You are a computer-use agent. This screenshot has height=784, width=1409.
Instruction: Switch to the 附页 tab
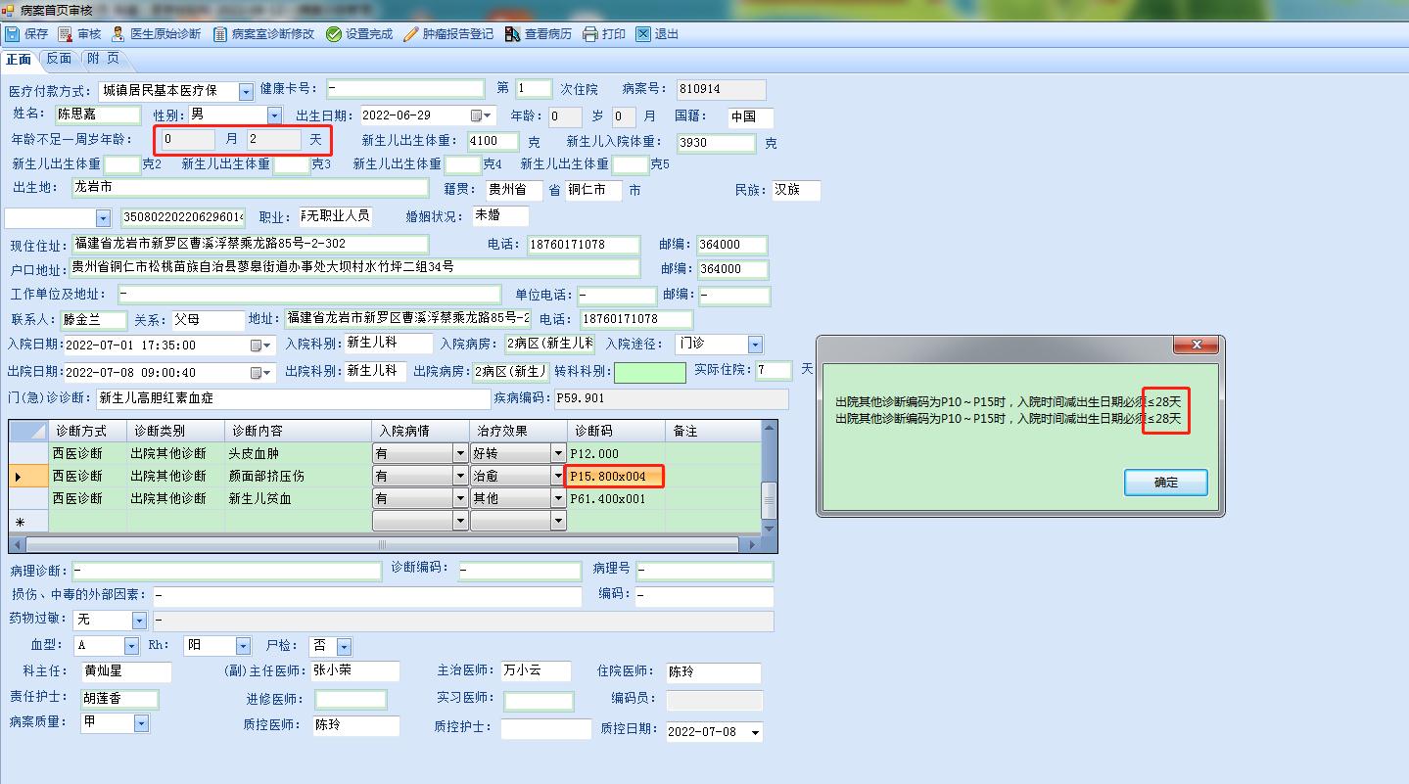pyautogui.click(x=103, y=59)
